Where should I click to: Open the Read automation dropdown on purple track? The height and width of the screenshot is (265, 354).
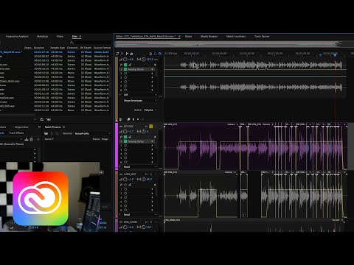(x=139, y=167)
